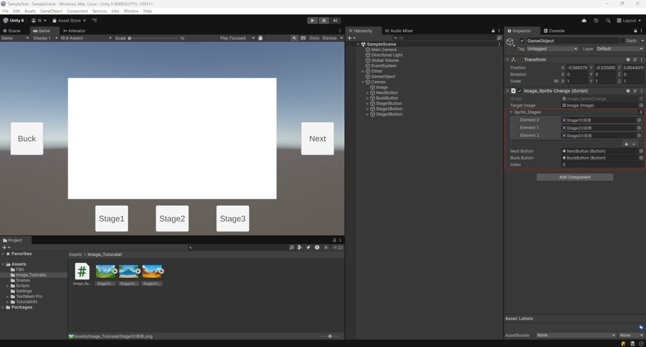Screen dimensions: 646x347
Task: Switch to the Console tab
Action: 554,31
